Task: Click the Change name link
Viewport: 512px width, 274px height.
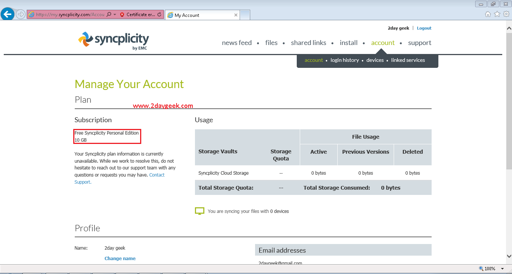Action: coord(120,258)
